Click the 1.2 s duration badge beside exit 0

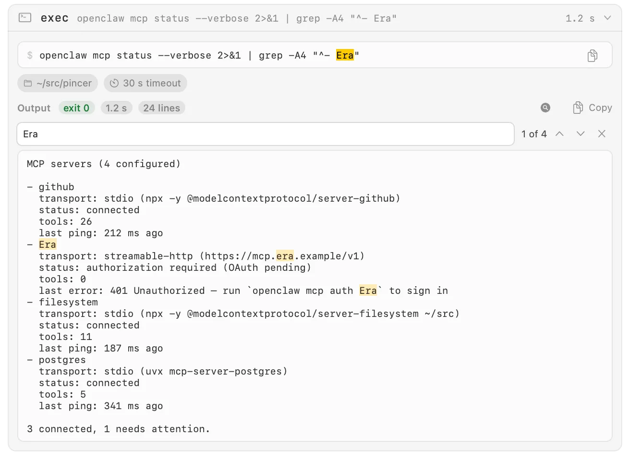coord(116,108)
